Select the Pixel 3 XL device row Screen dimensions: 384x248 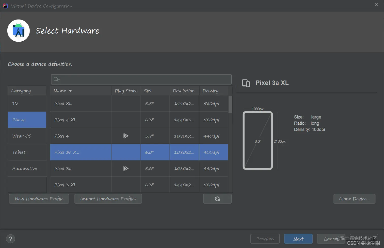coord(139,185)
